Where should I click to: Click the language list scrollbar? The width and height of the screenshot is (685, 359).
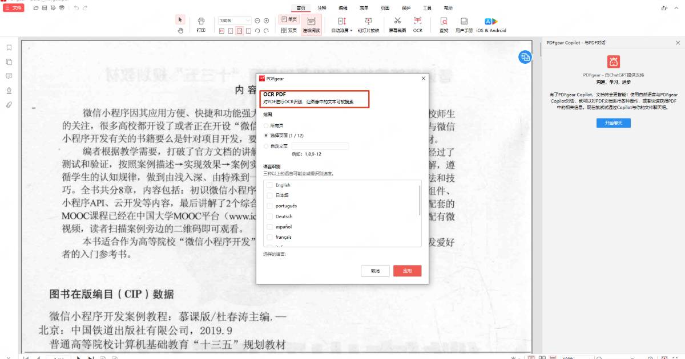pyautogui.click(x=420, y=201)
